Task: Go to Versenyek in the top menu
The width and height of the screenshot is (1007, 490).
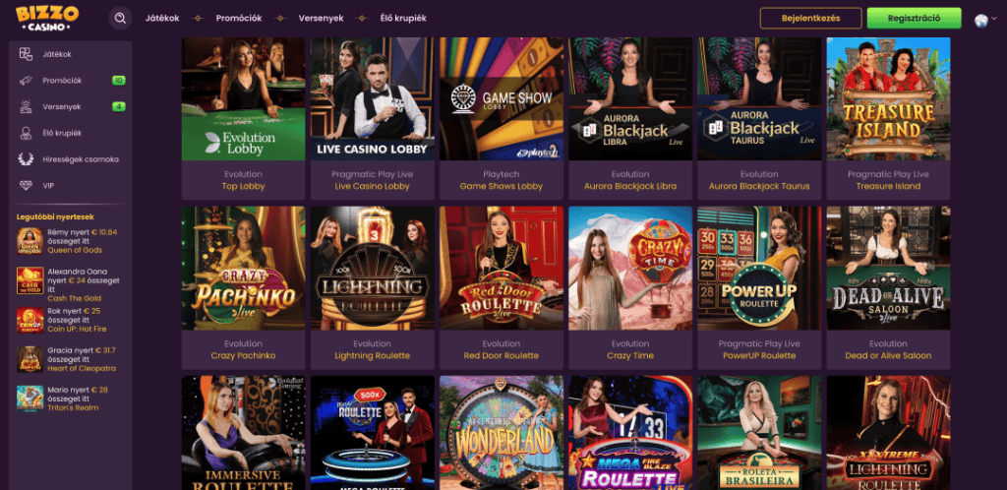Action: [x=322, y=18]
